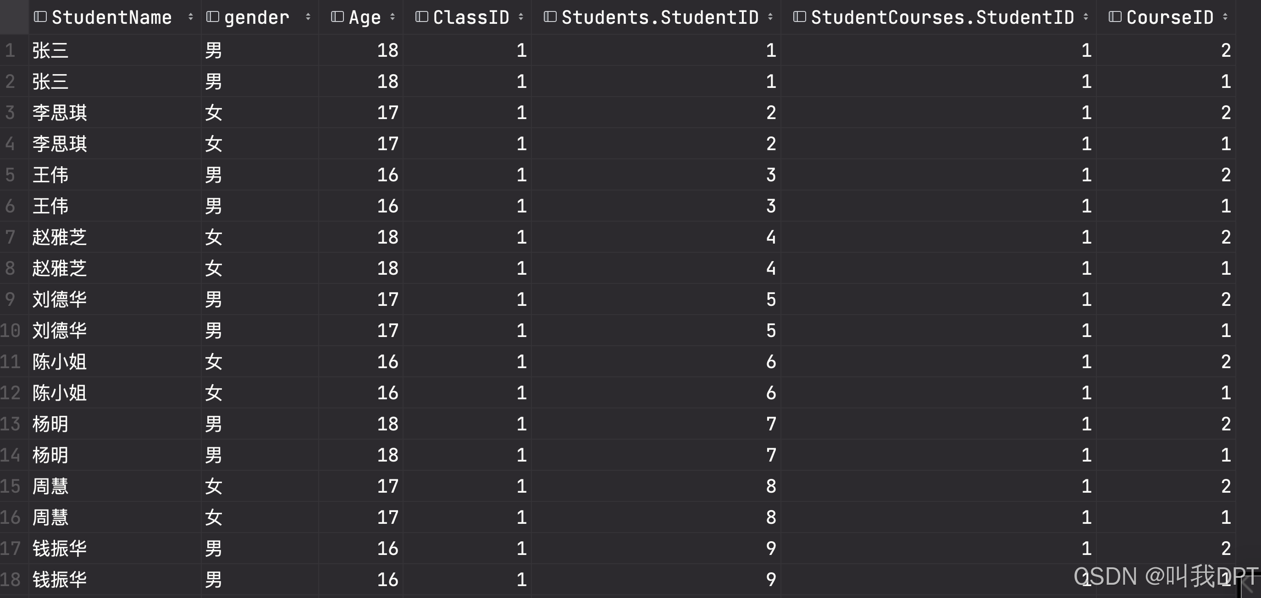Screen dimensions: 1261x598
Task: Select the StudentName column header label
Action: click(111, 17)
